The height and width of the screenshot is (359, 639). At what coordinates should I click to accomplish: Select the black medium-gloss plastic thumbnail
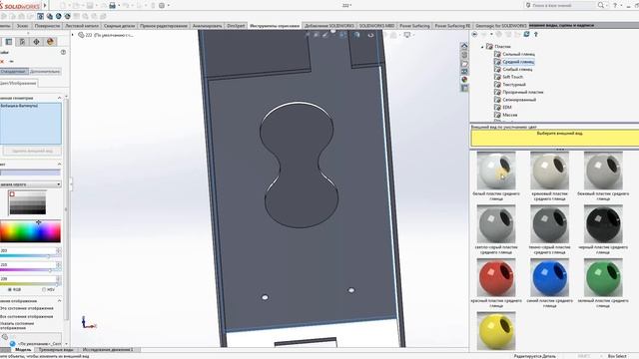tap(603, 224)
